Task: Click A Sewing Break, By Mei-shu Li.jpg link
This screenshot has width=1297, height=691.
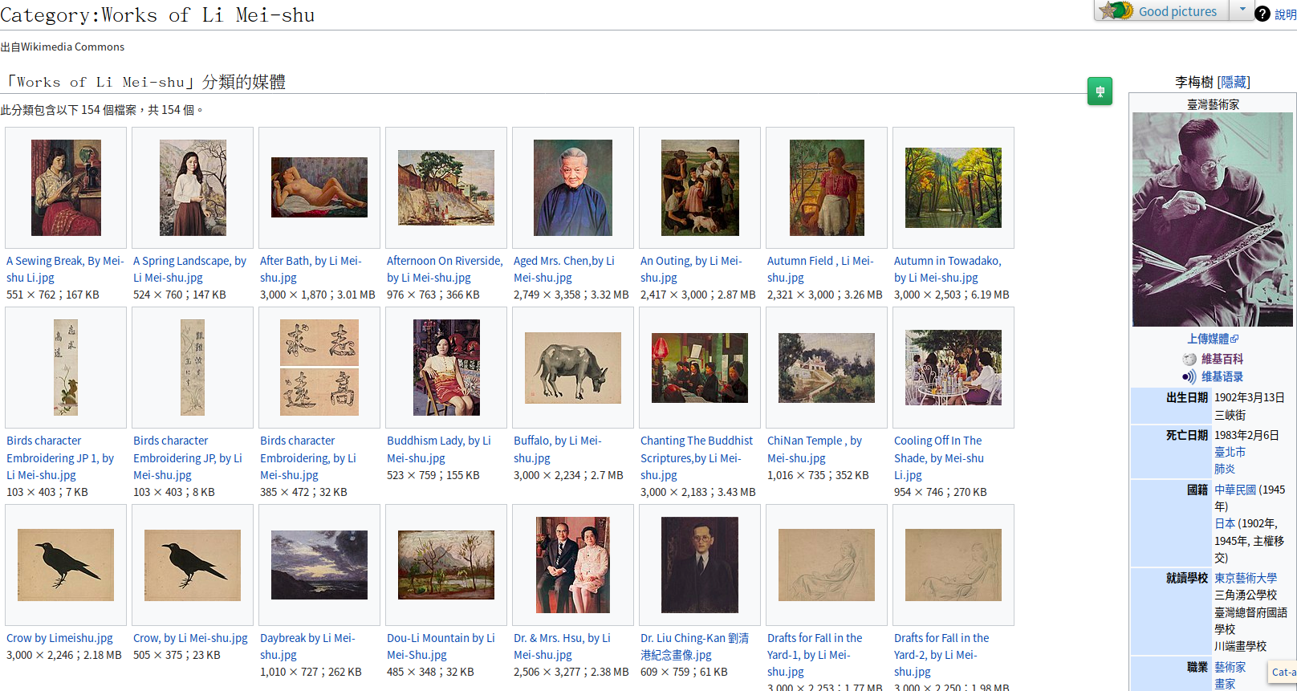Action: [65, 269]
